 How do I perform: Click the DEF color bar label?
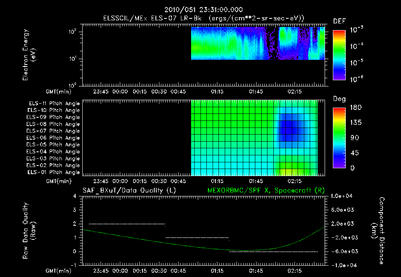click(340, 21)
